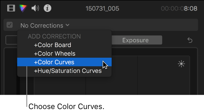Click the chevron next to No Corrections
The image size is (204, 112).
(68, 25)
